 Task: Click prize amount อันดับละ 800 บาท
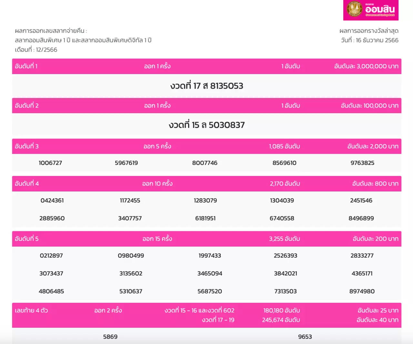[375, 184]
